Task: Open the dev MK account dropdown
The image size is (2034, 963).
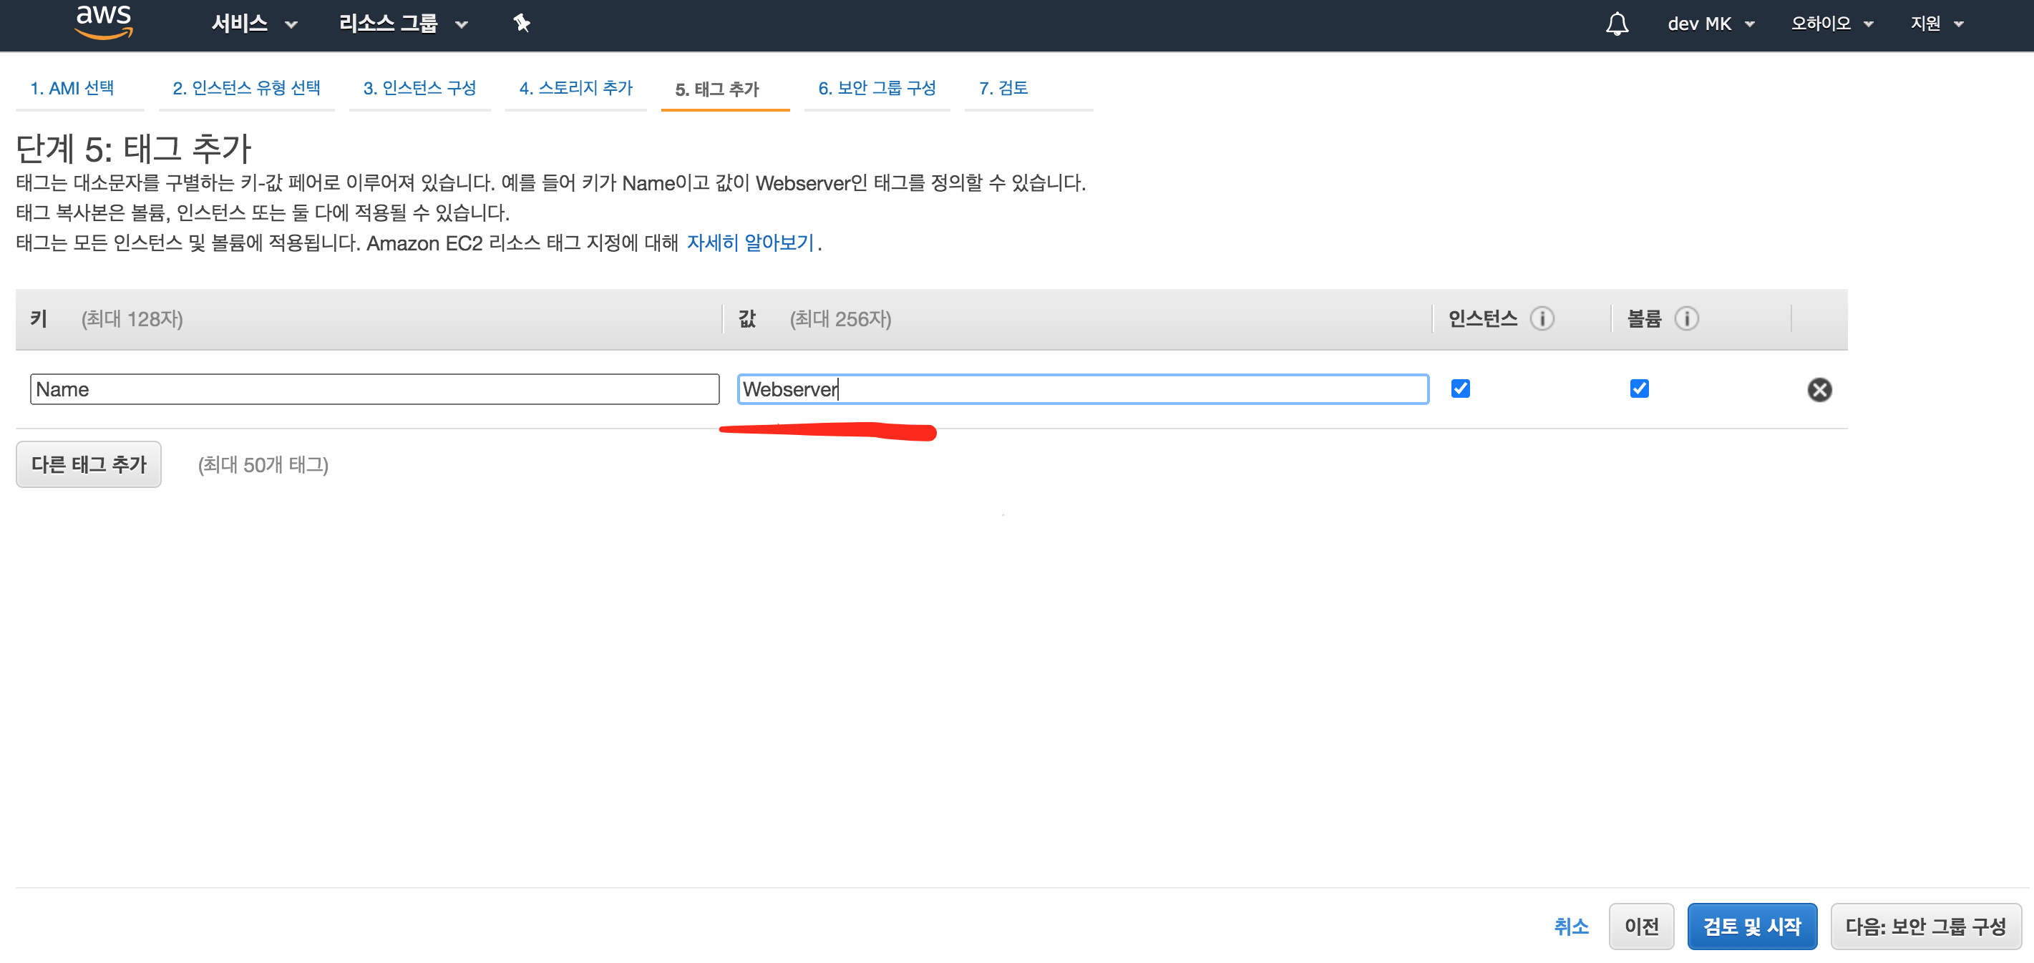Action: coord(1711,24)
